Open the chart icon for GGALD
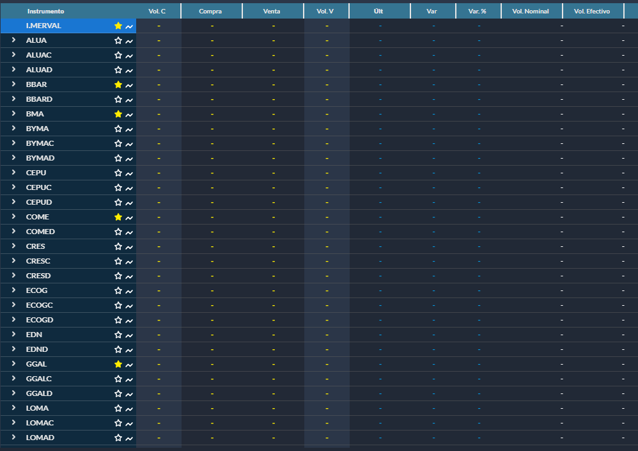638x451 pixels. (x=129, y=394)
